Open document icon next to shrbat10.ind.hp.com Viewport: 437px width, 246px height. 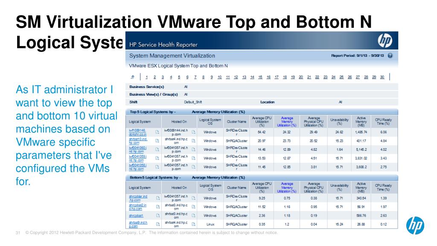click(157, 141)
